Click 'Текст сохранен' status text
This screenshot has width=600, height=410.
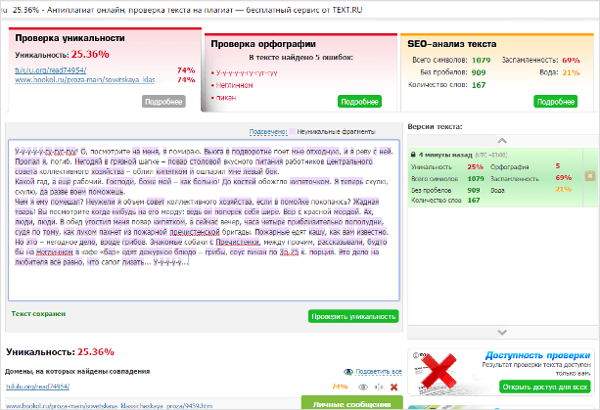[x=38, y=314]
